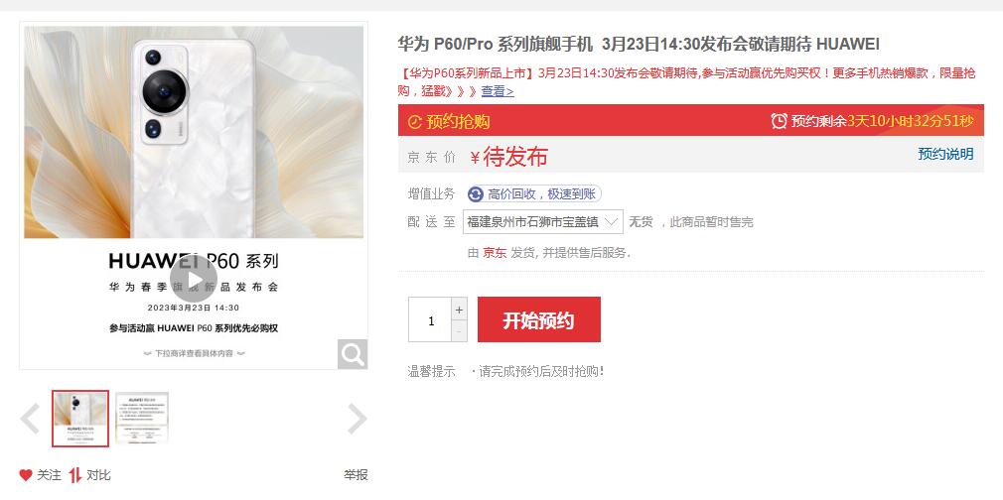Click the heart 关注 icon
The height and width of the screenshot is (500, 1003).
[26, 475]
